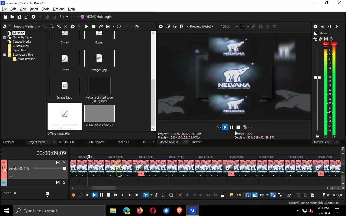This screenshot has width=346, height=216.
Task: Create a new project with the New icon
Action: point(5,17)
